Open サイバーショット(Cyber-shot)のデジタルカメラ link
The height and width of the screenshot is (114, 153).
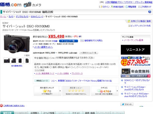135,88
